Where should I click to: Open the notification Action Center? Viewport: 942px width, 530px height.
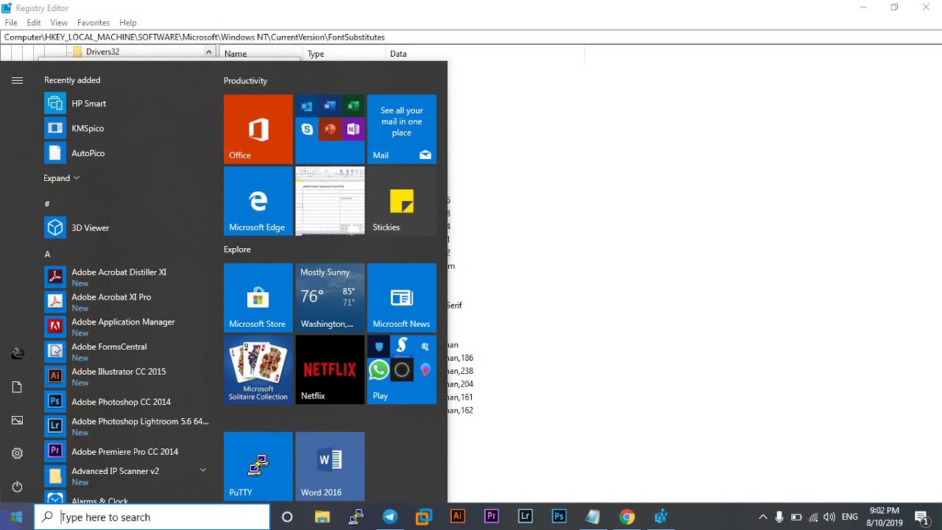click(922, 517)
